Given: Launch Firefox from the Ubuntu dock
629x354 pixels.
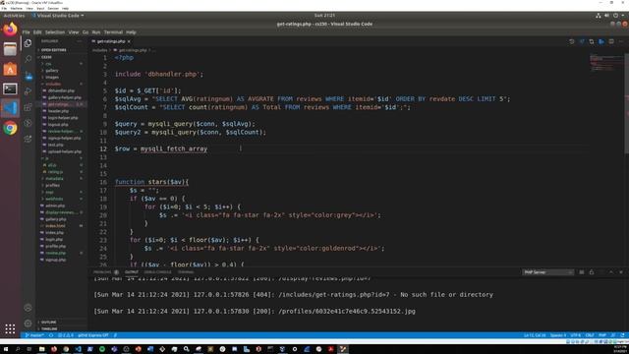Looking at the screenshot, I should [x=10, y=29].
